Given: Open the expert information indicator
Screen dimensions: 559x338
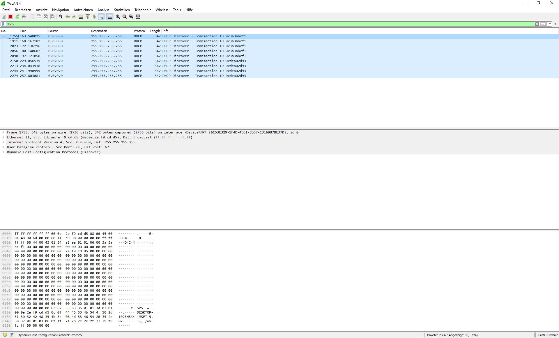Looking at the screenshot, I should coord(5,335).
